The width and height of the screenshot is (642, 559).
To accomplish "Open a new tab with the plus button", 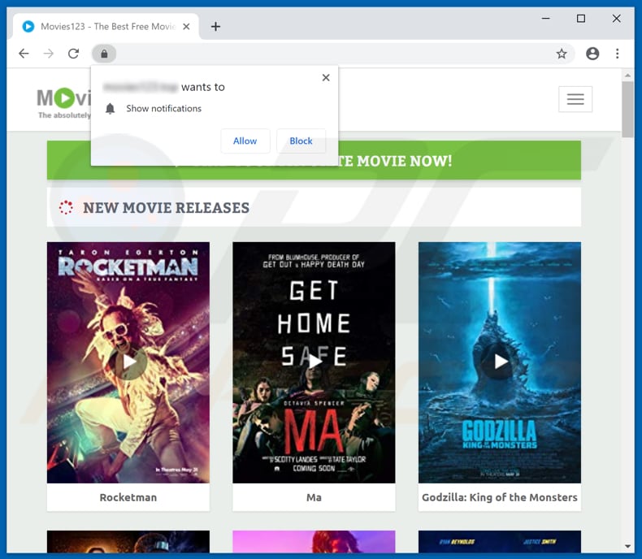I will (215, 27).
